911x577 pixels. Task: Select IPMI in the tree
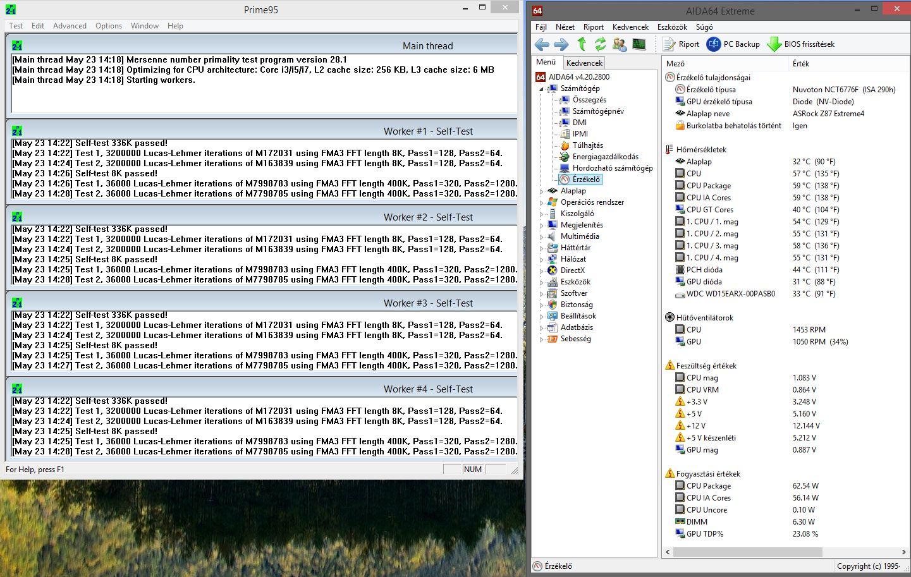coord(580,134)
